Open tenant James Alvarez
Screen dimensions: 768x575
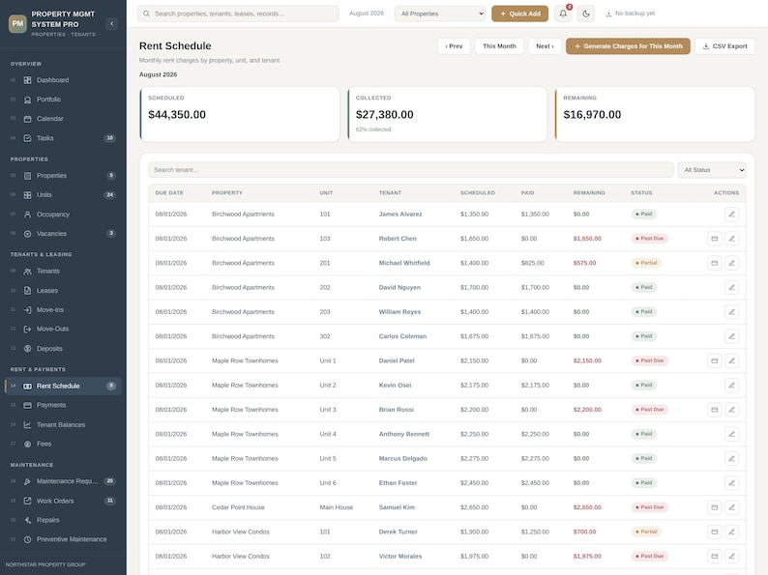point(400,215)
